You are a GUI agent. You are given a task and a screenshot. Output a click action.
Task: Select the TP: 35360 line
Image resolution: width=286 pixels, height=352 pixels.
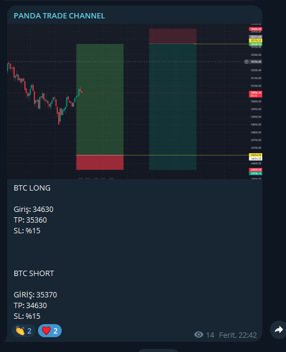click(30, 220)
